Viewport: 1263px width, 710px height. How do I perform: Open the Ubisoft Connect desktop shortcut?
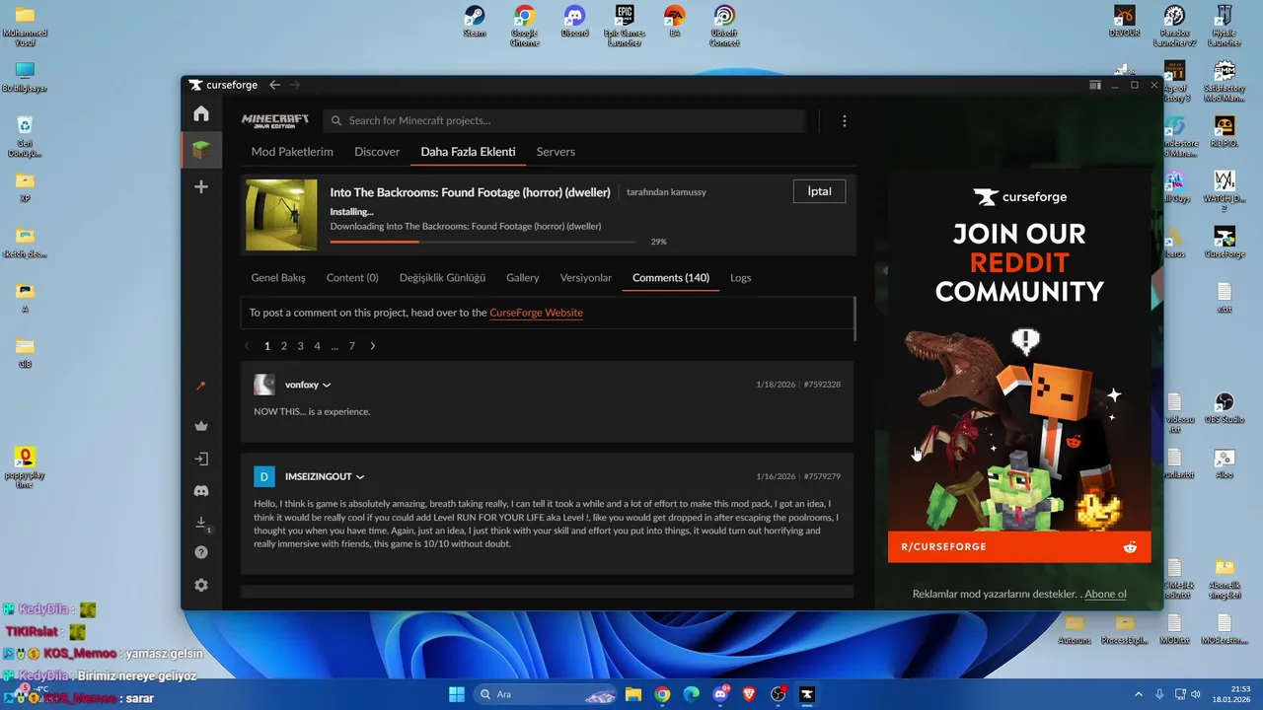[x=724, y=27]
